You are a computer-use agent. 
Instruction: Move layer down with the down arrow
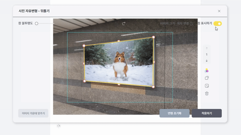207,61
